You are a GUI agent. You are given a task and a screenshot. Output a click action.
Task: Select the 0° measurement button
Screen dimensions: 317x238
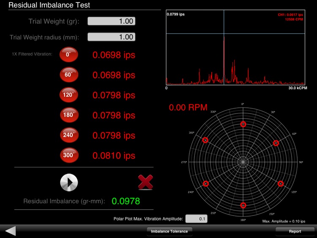69,55
